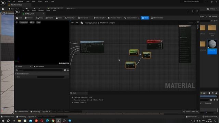The width and height of the screenshot is (219, 123).
Task: Open the Window menu in material editor
Action: [41, 10]
